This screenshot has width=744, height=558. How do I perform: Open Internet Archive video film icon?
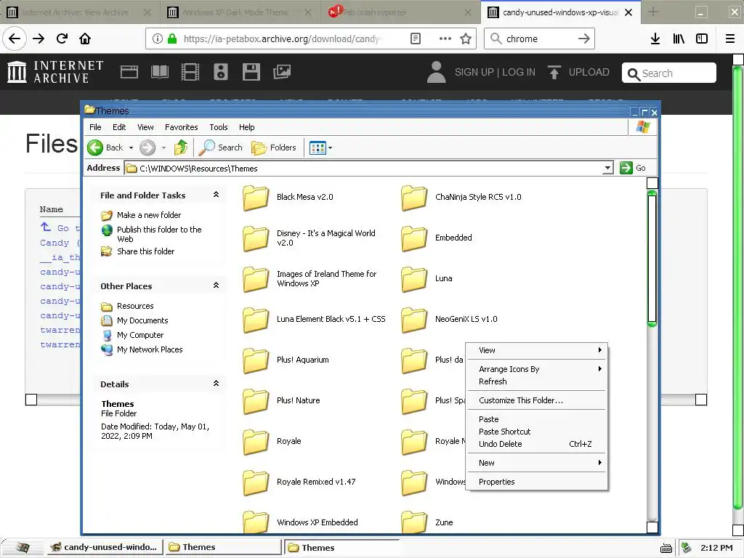pyautogui.click(x=190, y=72)
